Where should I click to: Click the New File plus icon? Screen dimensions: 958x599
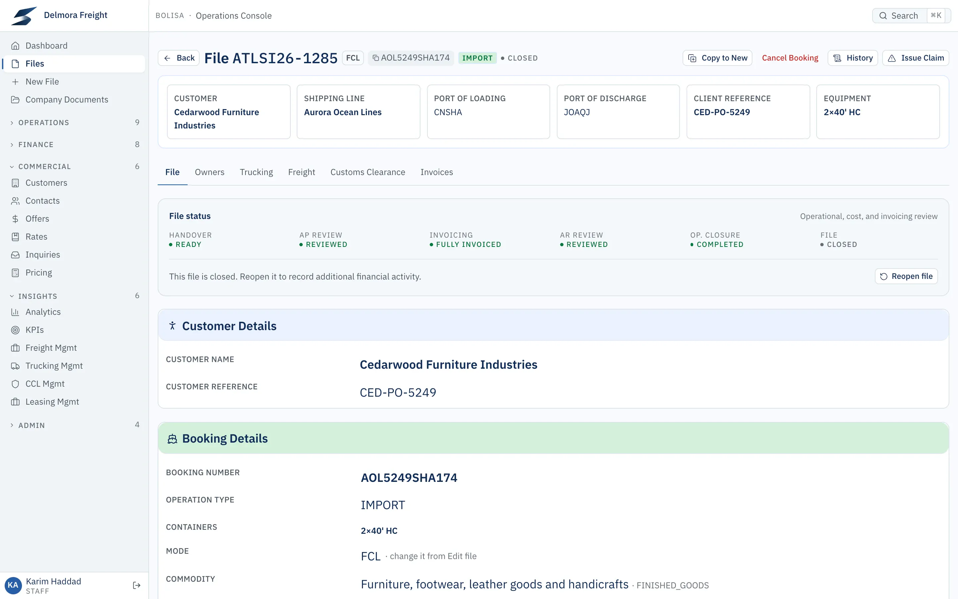15,82
